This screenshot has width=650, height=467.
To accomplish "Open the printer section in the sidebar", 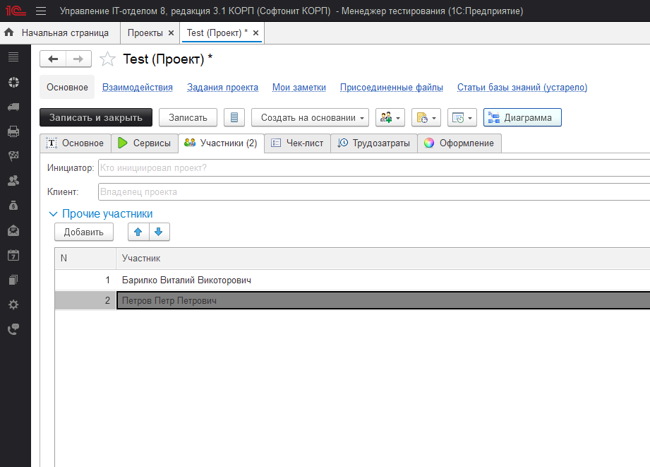I will tap(13, 131).
